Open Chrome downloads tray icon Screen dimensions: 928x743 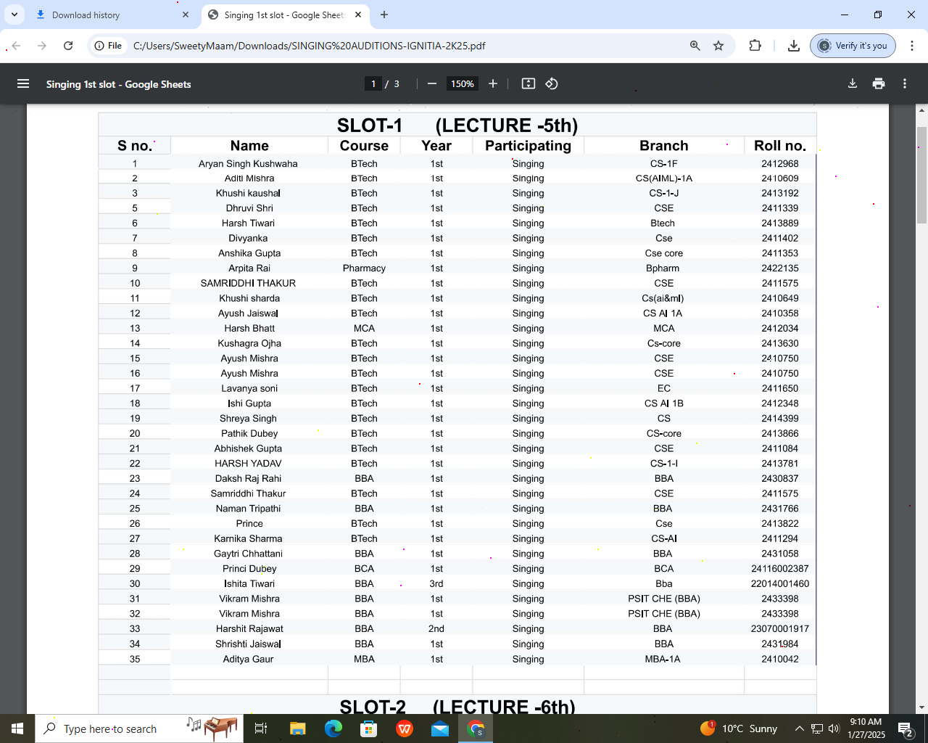[x=794, y=46]
